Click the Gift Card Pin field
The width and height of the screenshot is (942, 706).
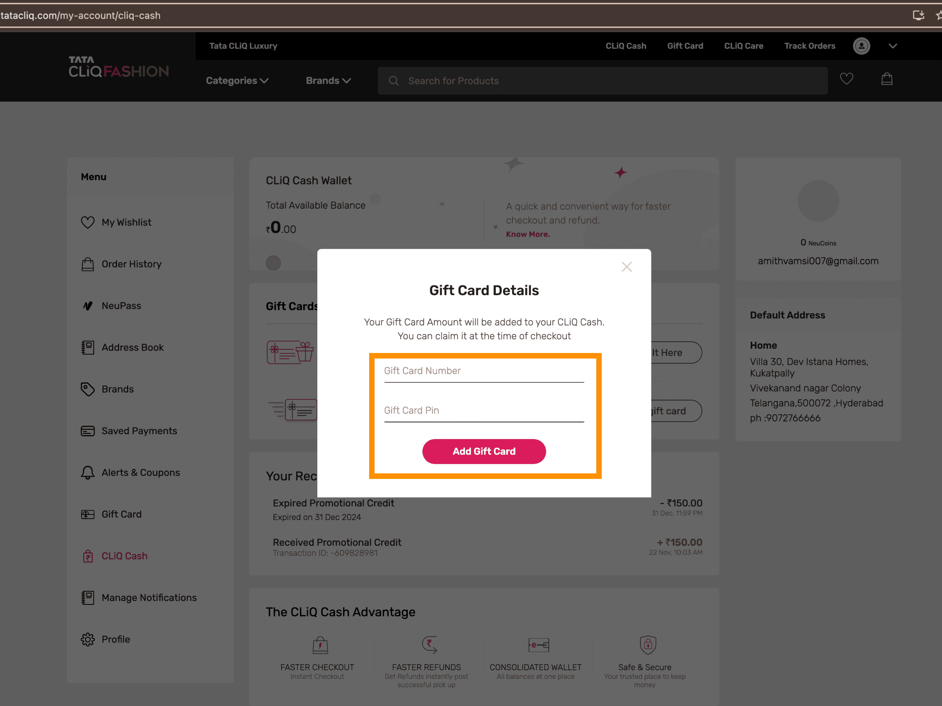point(484,411)
